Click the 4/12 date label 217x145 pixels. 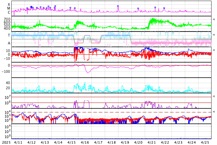31,142
